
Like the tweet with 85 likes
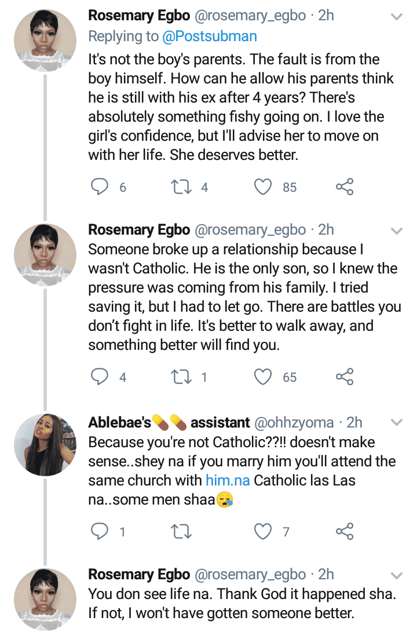click(264, 187)
